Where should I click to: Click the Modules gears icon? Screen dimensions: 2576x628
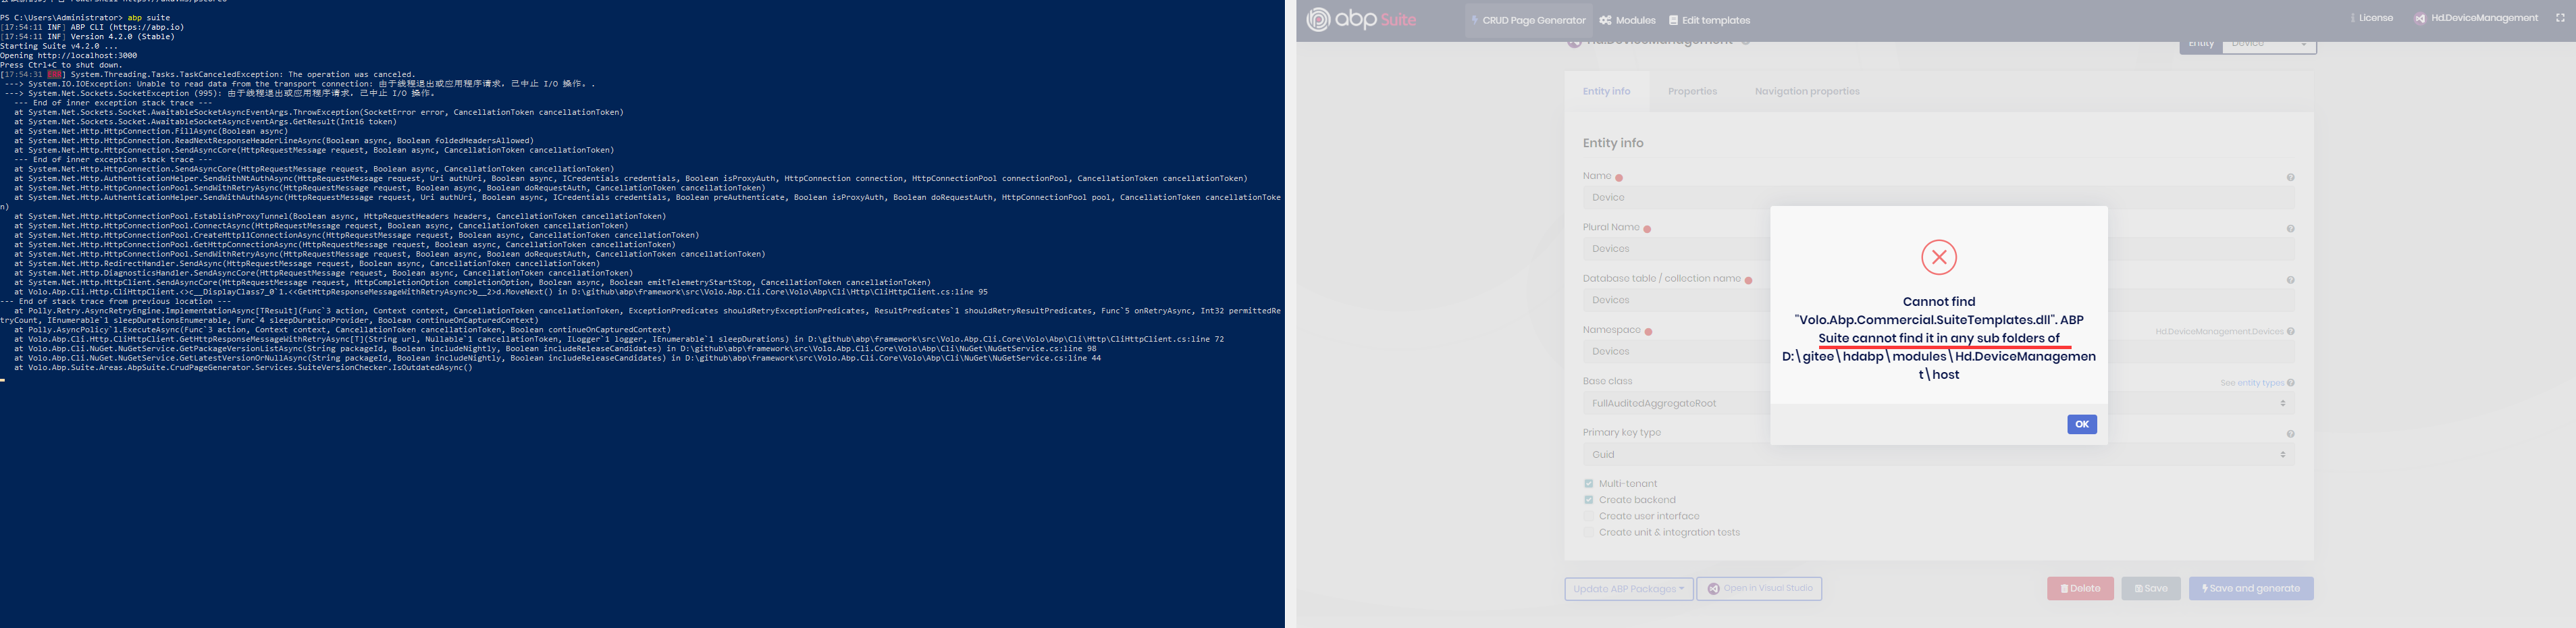[1605, 20]
